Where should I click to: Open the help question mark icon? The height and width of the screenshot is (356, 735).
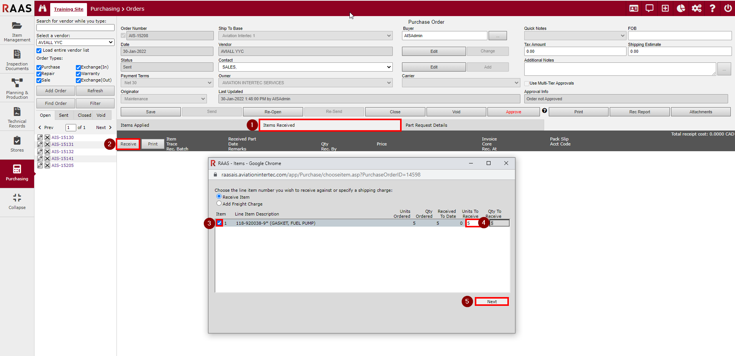712,8
